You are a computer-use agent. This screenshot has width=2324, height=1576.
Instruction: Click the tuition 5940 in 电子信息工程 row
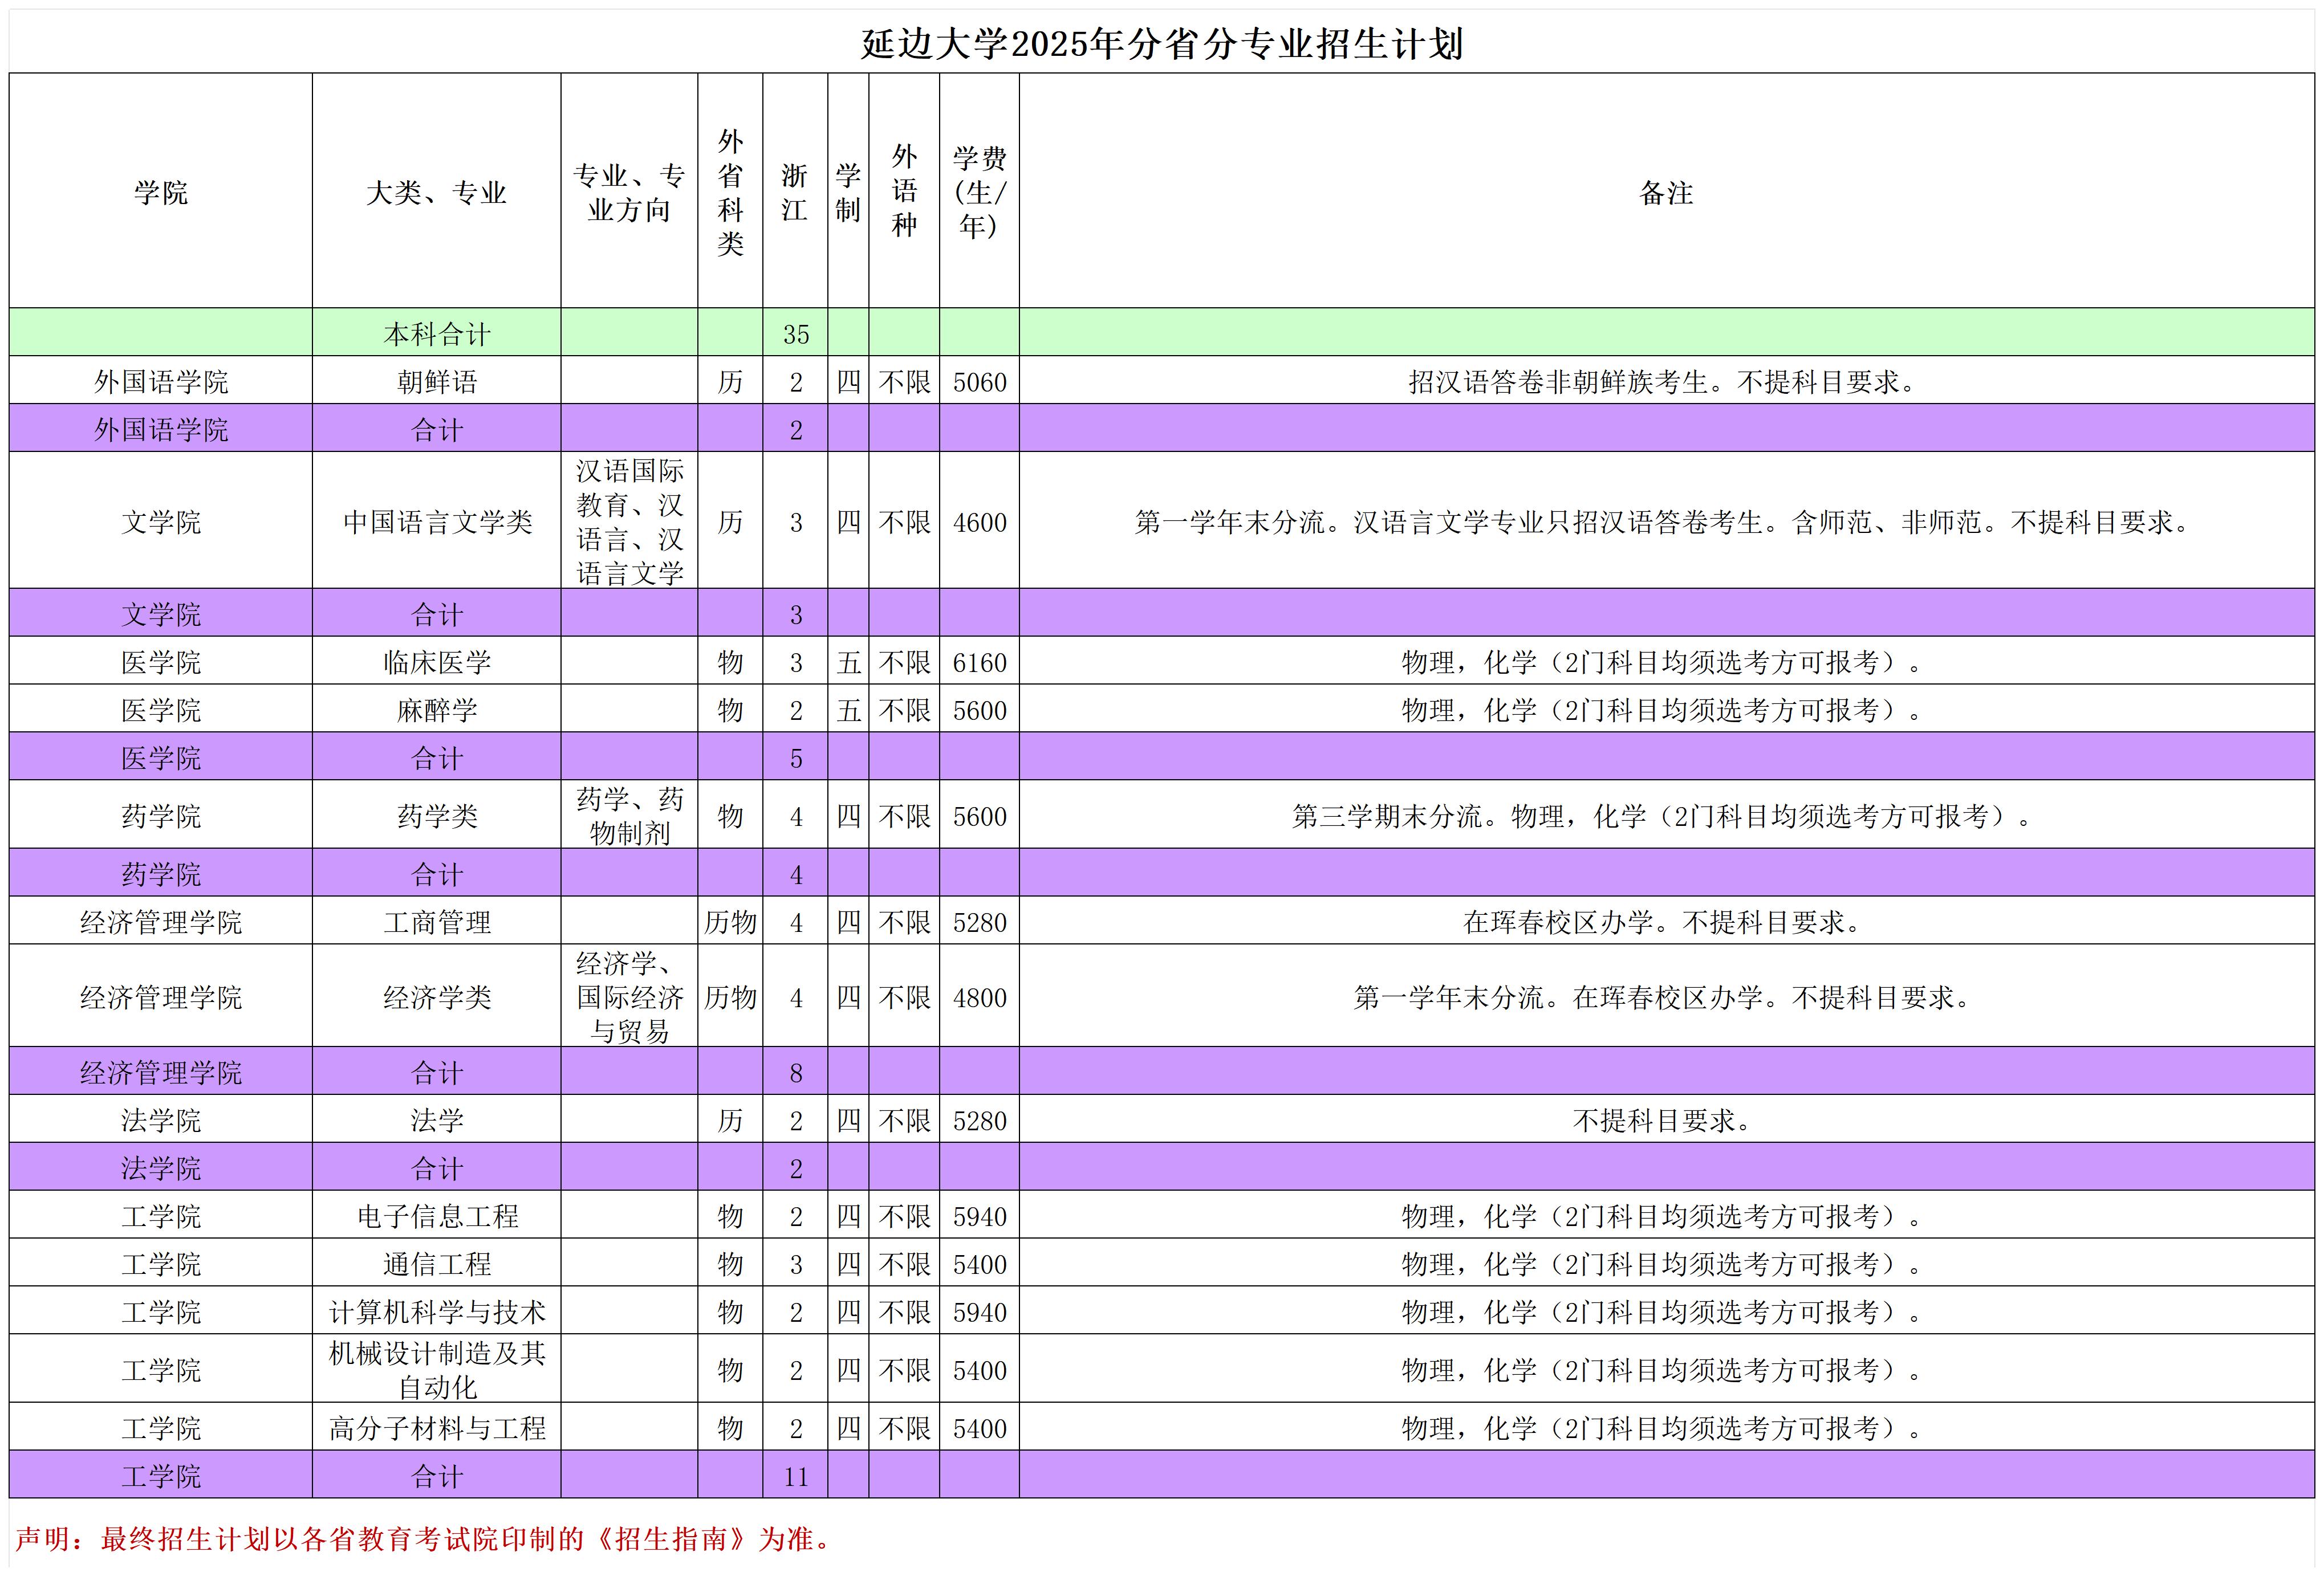pos(979,1215)
